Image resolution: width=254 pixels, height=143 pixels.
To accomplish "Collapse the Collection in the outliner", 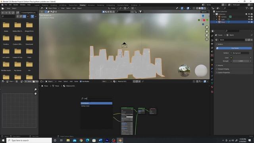I will click(x=214, y=14).
